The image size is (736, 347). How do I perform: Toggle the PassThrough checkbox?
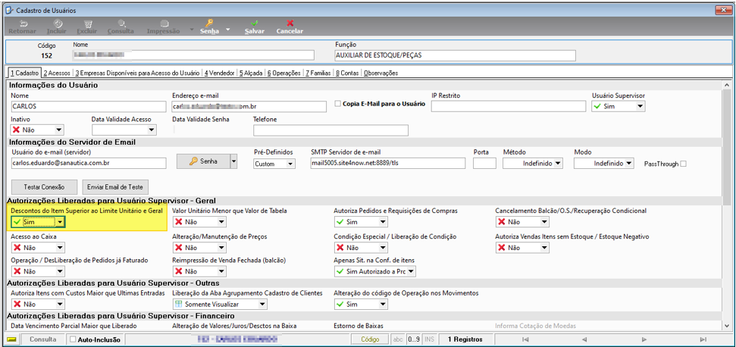(684, 164)
